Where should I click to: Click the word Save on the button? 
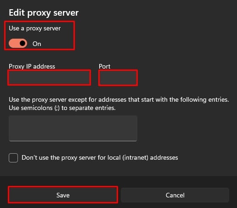pos(63,195)
